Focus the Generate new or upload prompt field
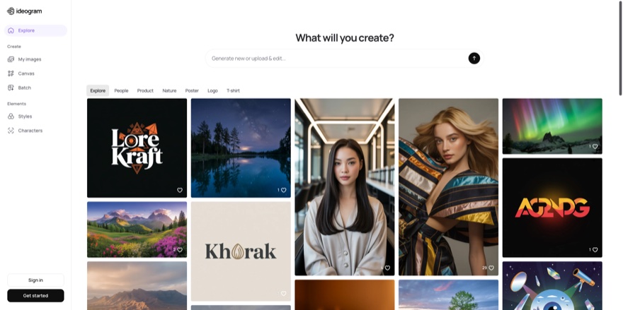Viewport: 623px width, 310px height. click(x=338, y=59)
